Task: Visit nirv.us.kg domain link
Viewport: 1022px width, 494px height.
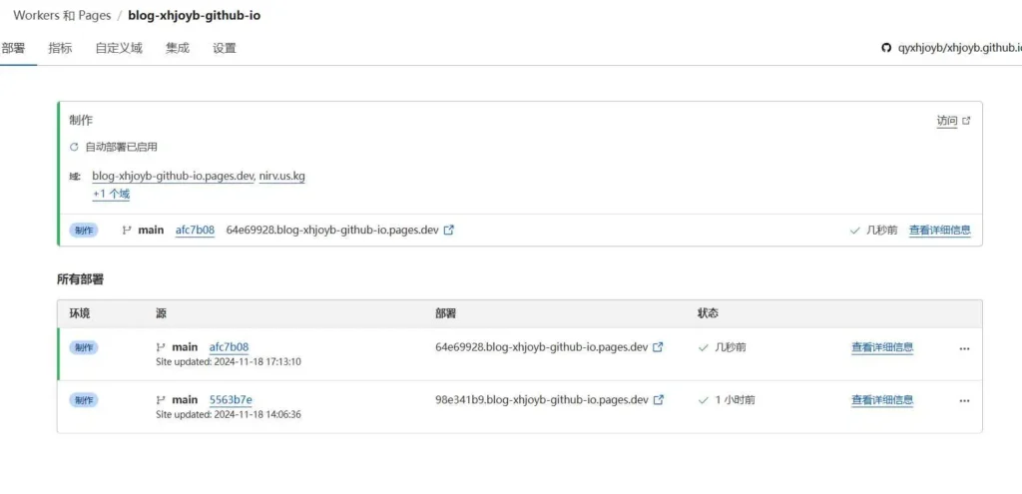Action: point(282,176)
